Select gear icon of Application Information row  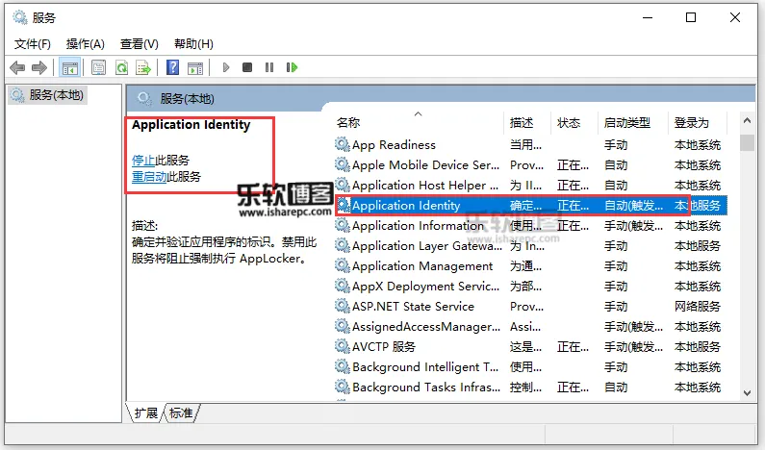pyautogui.click(x=343, y=225)
